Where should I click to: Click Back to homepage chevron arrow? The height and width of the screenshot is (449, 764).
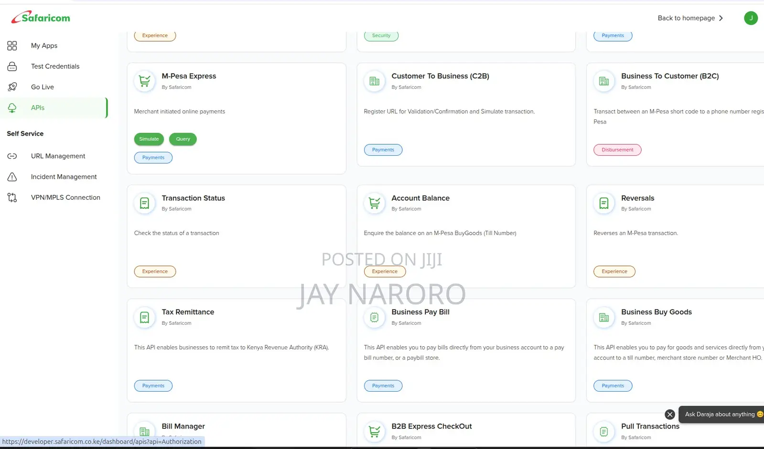721,18
